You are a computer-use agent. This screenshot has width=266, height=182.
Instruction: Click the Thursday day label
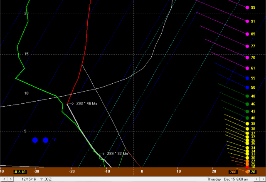214,179
